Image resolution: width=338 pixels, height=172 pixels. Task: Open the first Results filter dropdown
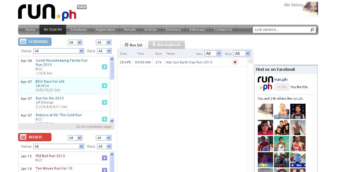click(75, 138)
